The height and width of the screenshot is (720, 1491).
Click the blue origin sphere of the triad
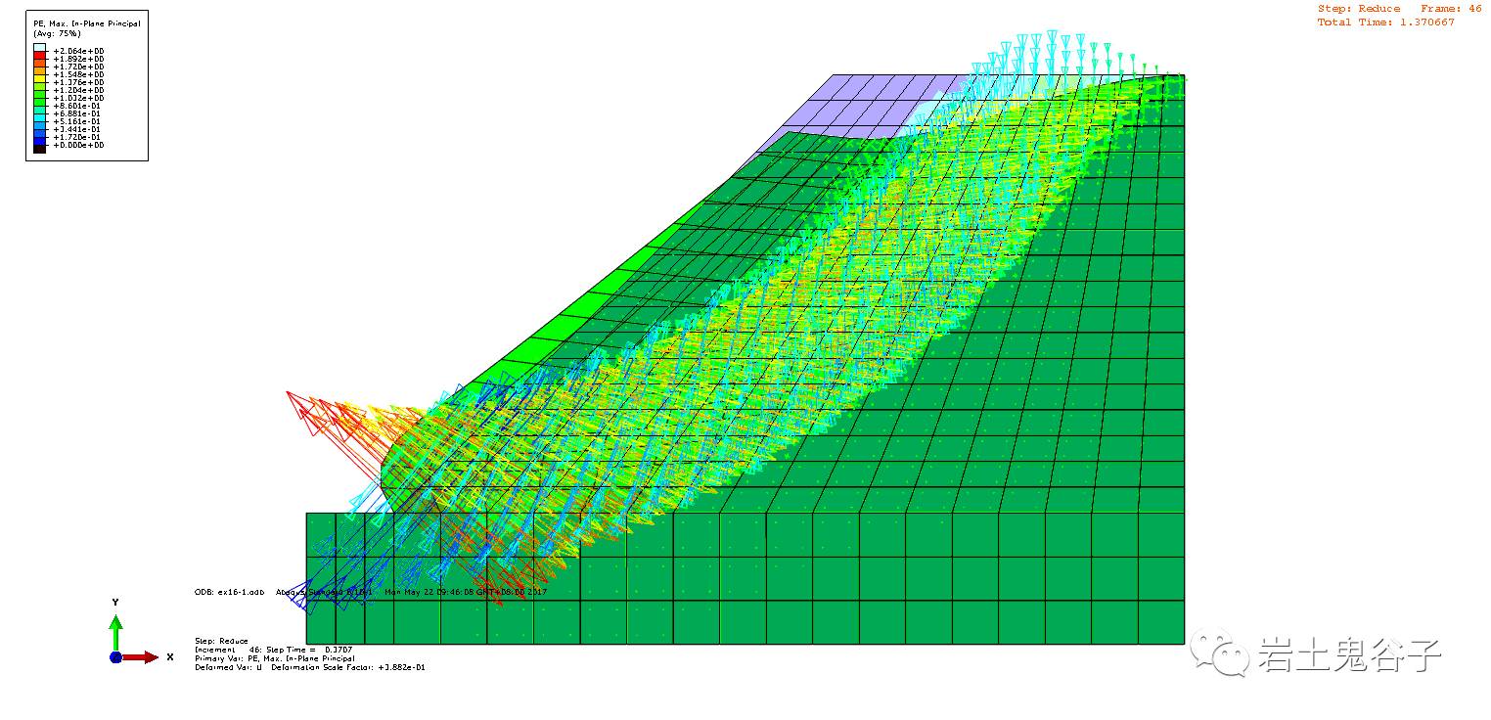click(x=115, y=657)
